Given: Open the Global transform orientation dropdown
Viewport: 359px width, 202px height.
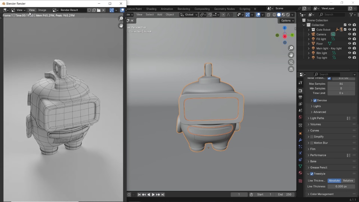Looking at the screenshot, I should 188,15.
